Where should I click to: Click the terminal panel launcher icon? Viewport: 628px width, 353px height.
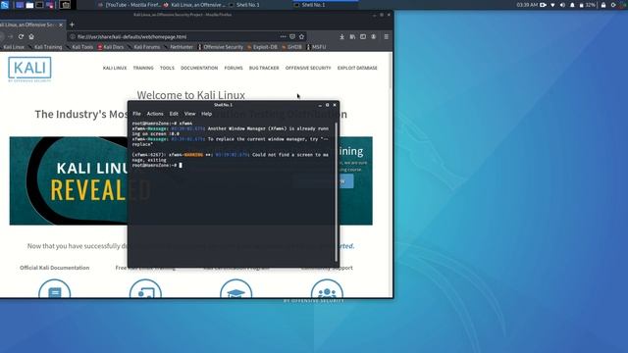(x=39, y=5)
